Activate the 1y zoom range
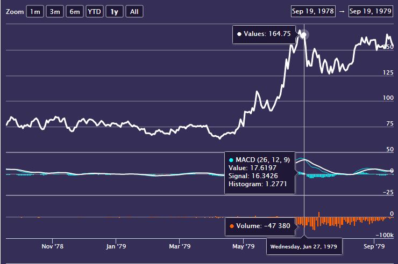Viewport: 398px width, 264px height. [x=114, y=12]
